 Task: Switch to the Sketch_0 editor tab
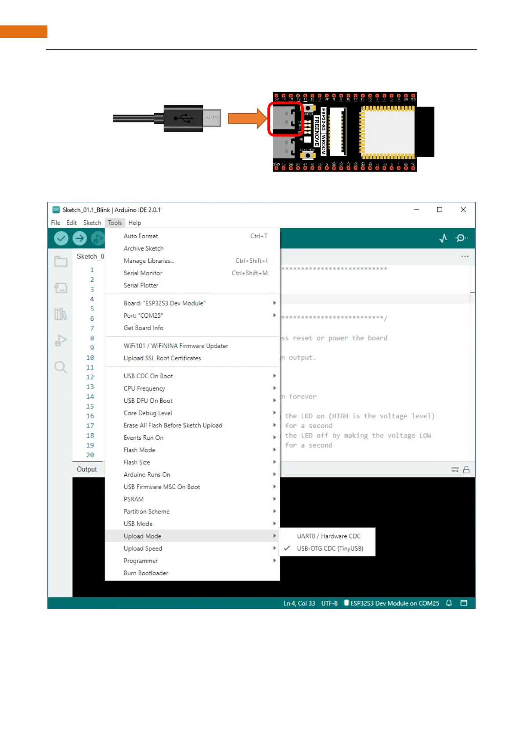[90, 256]
